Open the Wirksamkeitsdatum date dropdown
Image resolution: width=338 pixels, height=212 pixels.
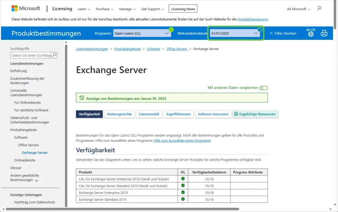tap(235, 34)
